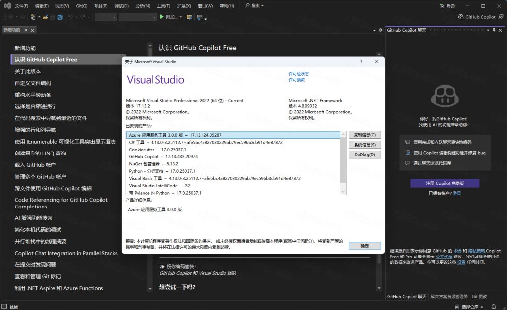507x310 pixels.
Task: Click the navigate backward toolbar icon
Action: [x=11, y=17]
